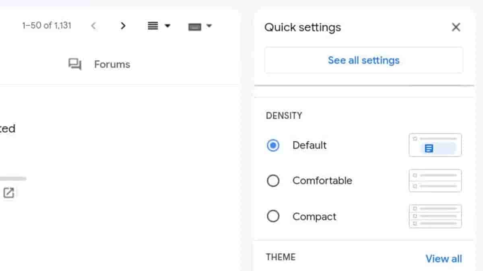View all available themes
Image resolution: width=483 pixels, height=271 pixels.
coord(444,259)
